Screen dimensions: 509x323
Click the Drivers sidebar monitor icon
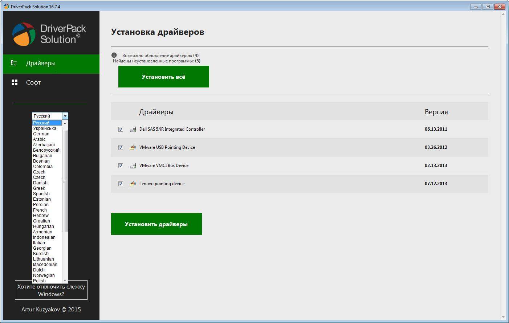[x=14, y=63]
